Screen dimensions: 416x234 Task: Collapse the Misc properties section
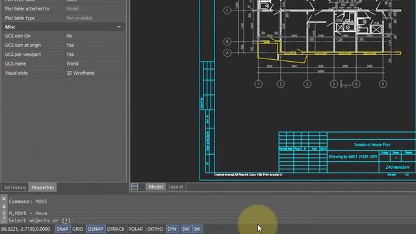pos(118,27)
